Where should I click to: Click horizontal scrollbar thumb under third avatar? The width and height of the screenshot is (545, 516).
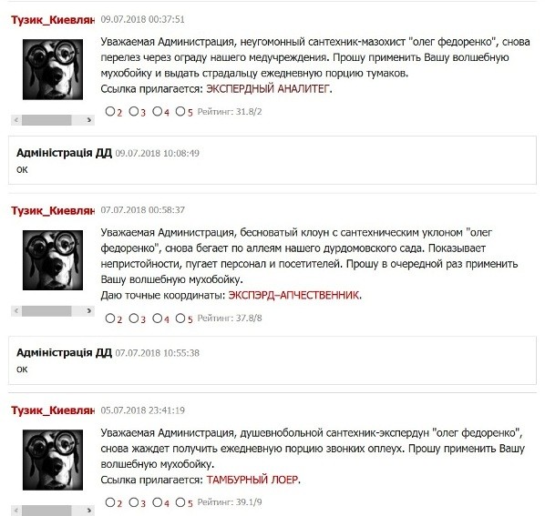[46, 511]
